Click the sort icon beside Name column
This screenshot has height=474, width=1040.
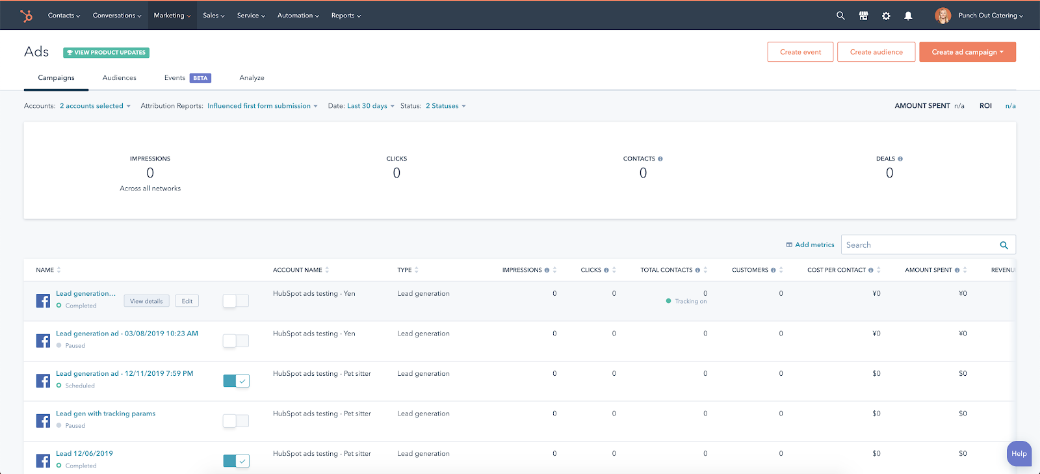click(x=59, y=270)
